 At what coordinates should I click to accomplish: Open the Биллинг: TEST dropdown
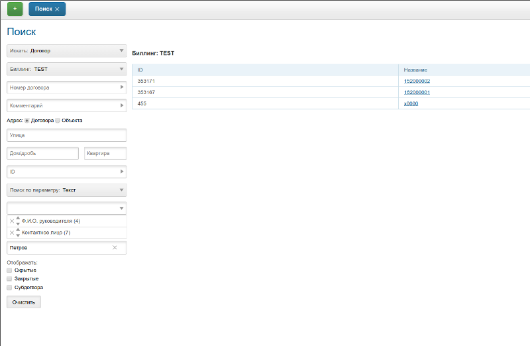pos(66,69)
